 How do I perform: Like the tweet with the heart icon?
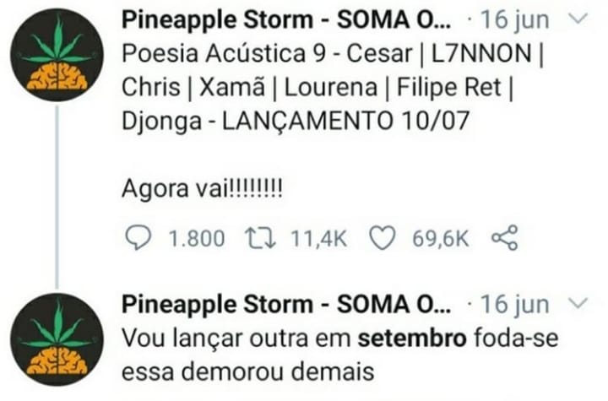pyautogui.click(x=382, y=237)
